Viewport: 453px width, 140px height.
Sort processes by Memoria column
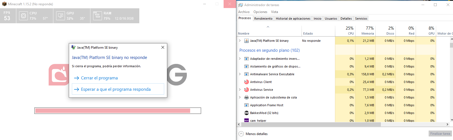click(x=365, y=31)
